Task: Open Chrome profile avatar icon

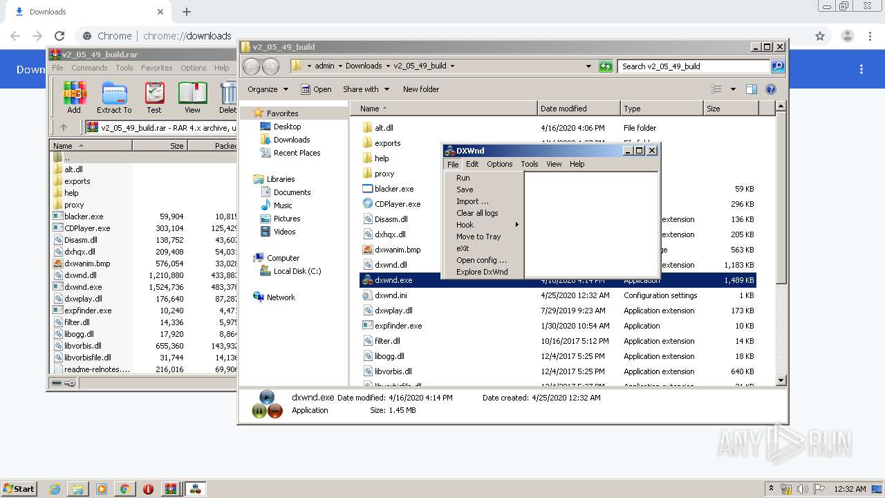Action: pos(847,36)
